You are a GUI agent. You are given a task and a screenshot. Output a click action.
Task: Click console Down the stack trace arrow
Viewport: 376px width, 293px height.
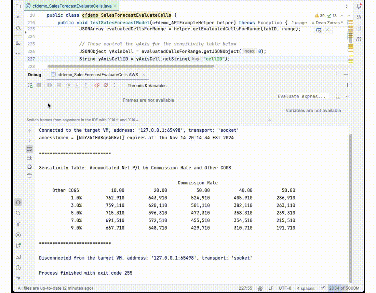pos(29,140)
